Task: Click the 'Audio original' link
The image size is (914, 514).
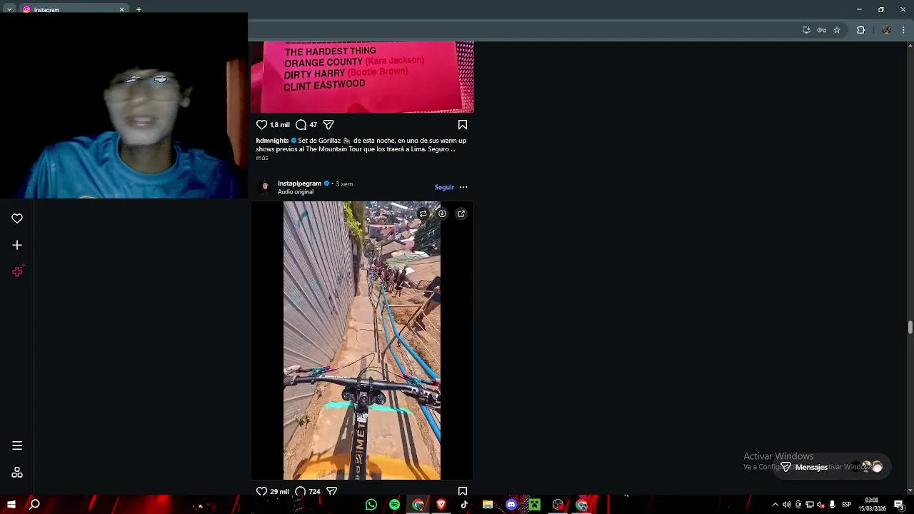Action: 296,192
